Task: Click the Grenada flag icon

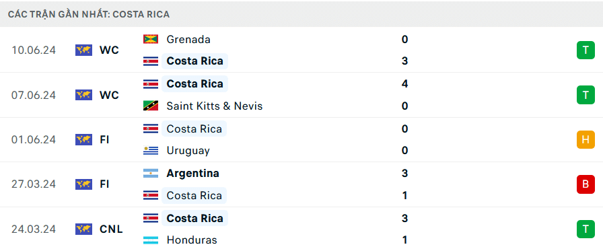Action: point(151,39)
